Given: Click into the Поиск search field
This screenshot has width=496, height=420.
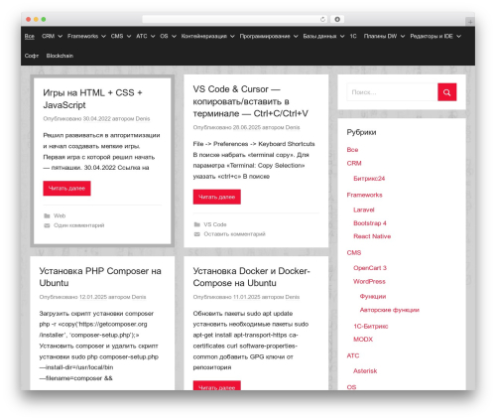Looking at the screenshot, I should click(x=392, y=92).
